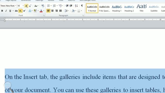
Task: Increase paragraph indent
Action: click(x=71, y=6)
